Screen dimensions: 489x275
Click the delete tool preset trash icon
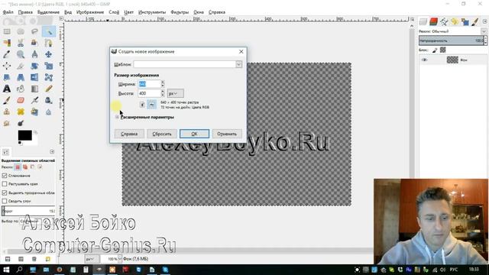click(34, 259)
